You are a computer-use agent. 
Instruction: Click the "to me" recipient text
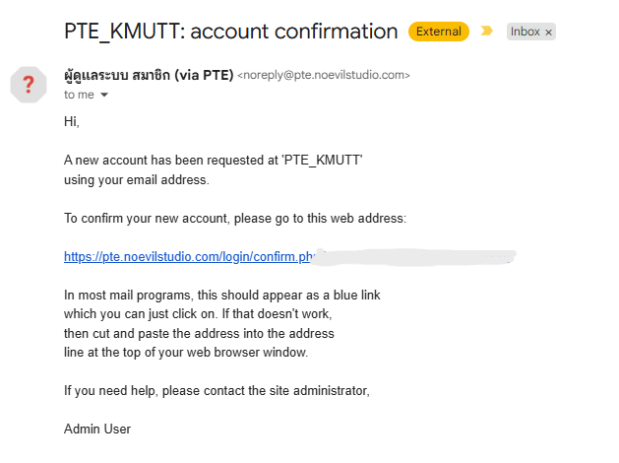[80, 95]
